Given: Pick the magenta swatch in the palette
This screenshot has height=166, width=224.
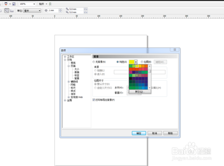Looking at the screenshot, I should [130, 72].
